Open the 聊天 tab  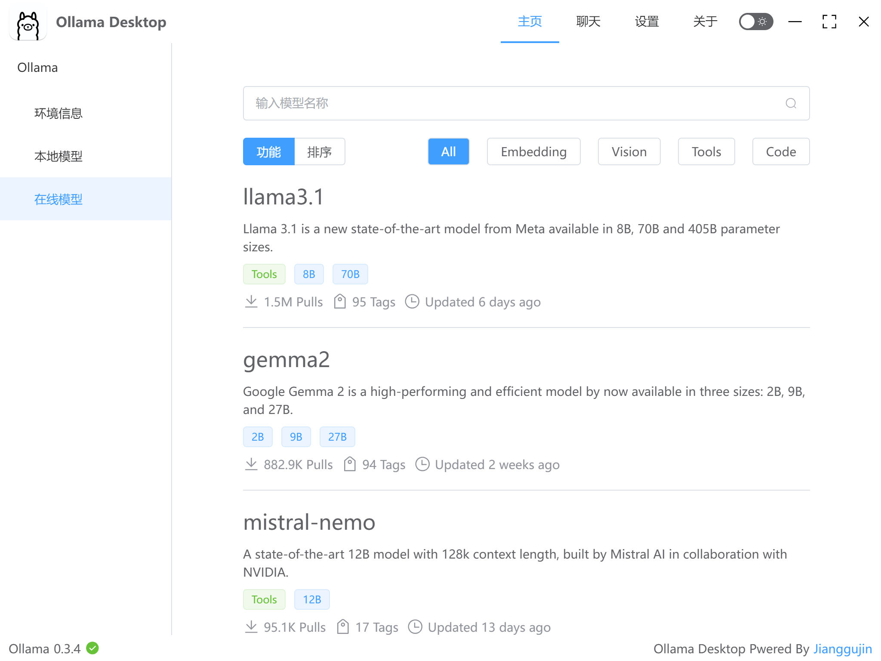pos(588,22)
